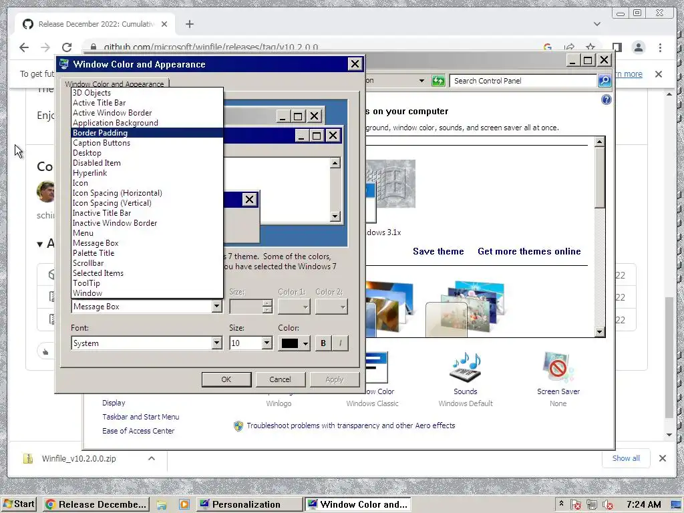This screenshot has height=513, width=684.
Task: Reload the page in Chrome
Action: 67,47
